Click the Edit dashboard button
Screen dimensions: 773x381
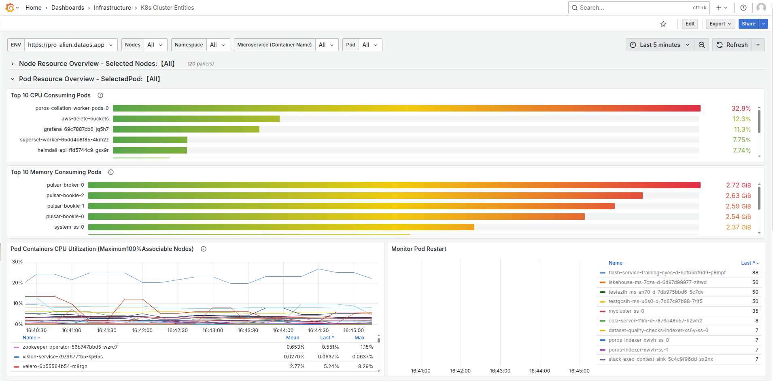pyautogui.click(x=690, y=24)
